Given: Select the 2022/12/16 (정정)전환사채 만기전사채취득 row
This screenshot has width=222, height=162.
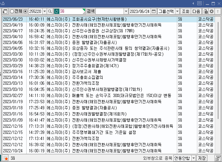Looking at the screenshot, I should click(108, 126).
